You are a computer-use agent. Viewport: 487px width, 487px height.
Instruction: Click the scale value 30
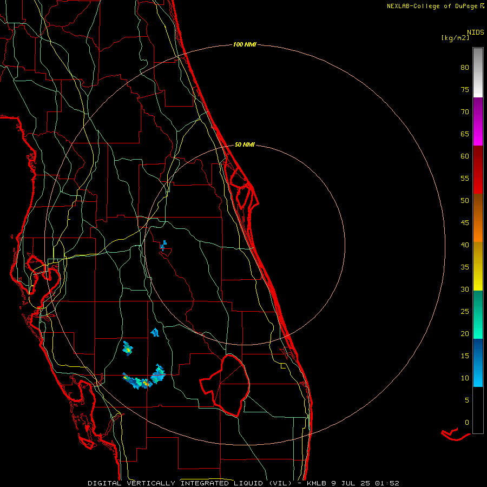click(465, 289)
